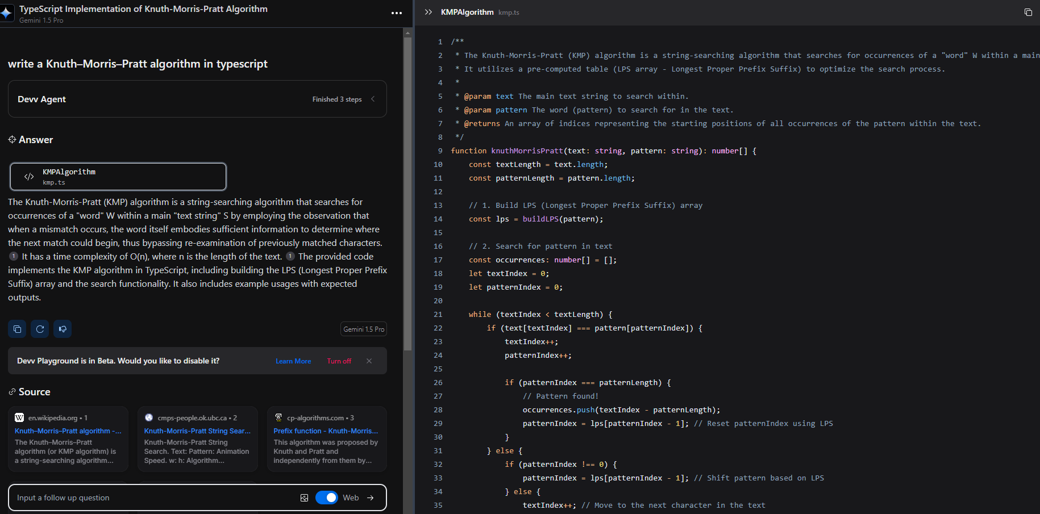1040x514 pixels.
Task: Click the Learn More link
Action: click(293, 361)
